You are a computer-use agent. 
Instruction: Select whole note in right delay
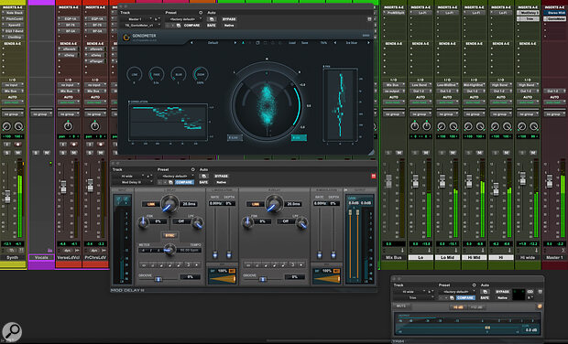[x=248, y=264]
